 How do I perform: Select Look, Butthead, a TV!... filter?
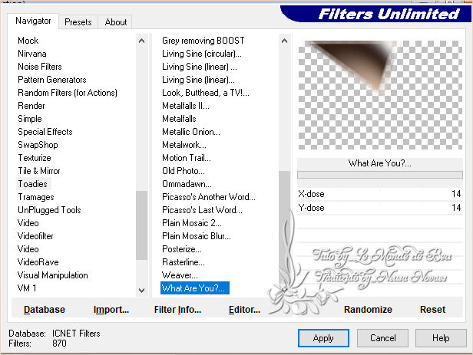[206, 93]
